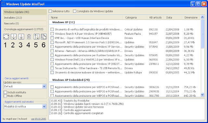Click the download arrow icon beside the refresh icon
Screen dimensions: 208x123
pyautogui.click(x=14, y=37)
